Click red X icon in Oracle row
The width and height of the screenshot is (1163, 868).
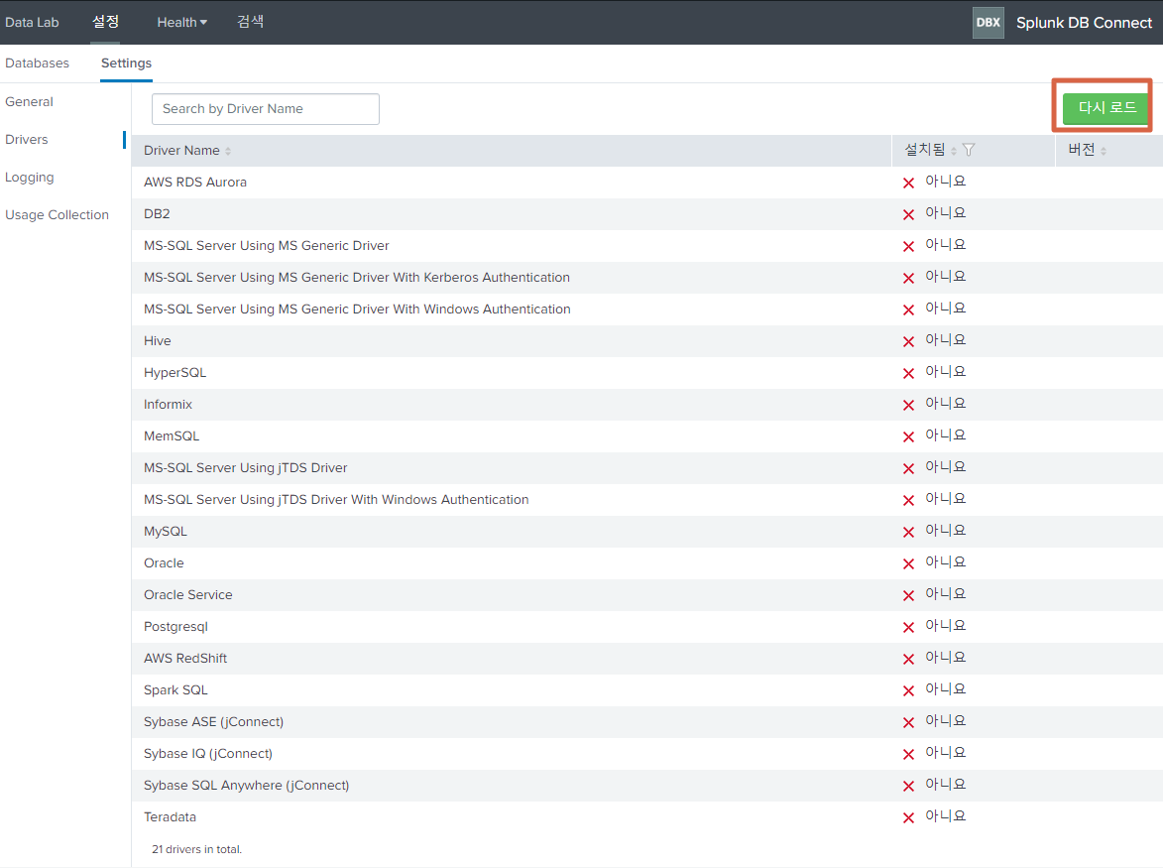(x=908, y=563)
